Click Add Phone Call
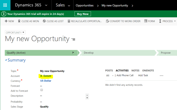Image resolution: width=177 pixels, height=110 pixels. click(125, 75)
